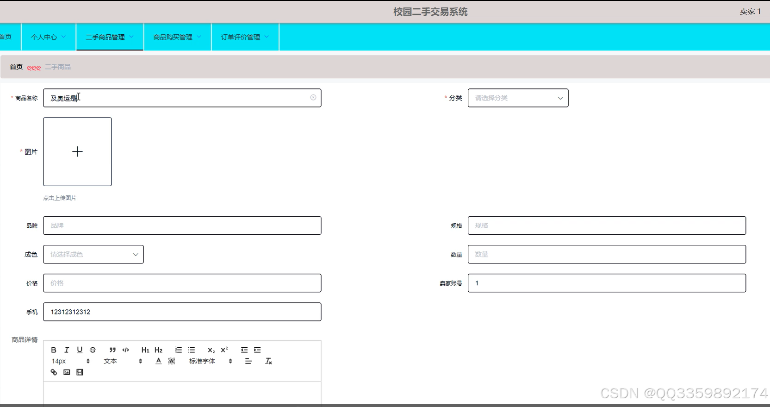Focus the 价格 input field
The image size is (770, 407).
click(x=182, y=283)
